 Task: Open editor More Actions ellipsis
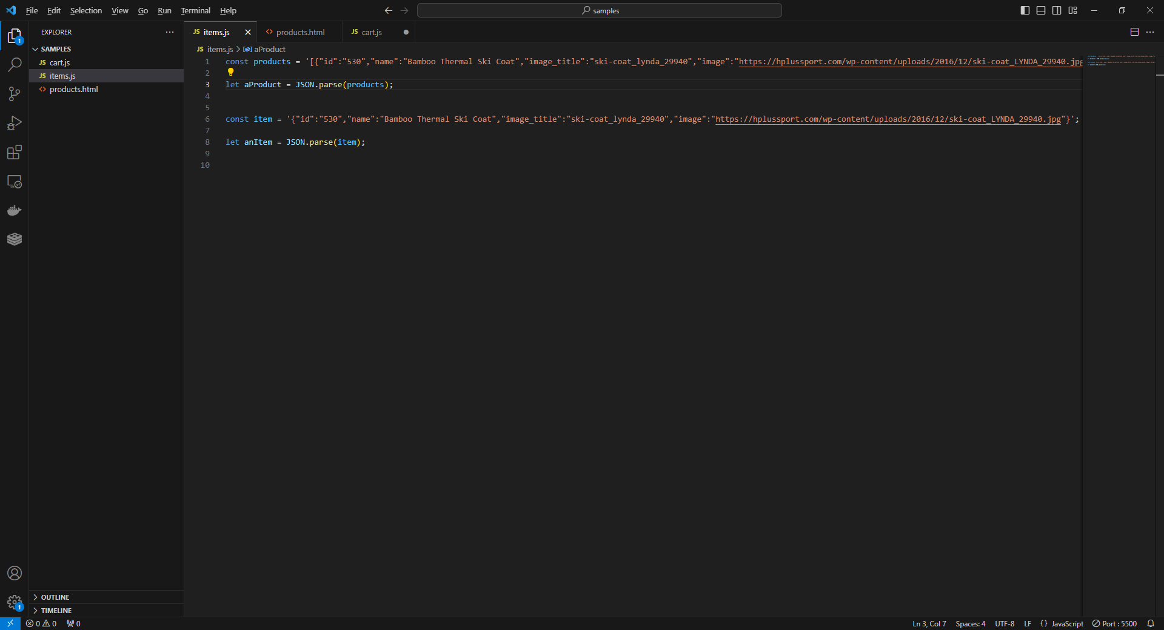pyautogui.click(x=1150, y=32)
